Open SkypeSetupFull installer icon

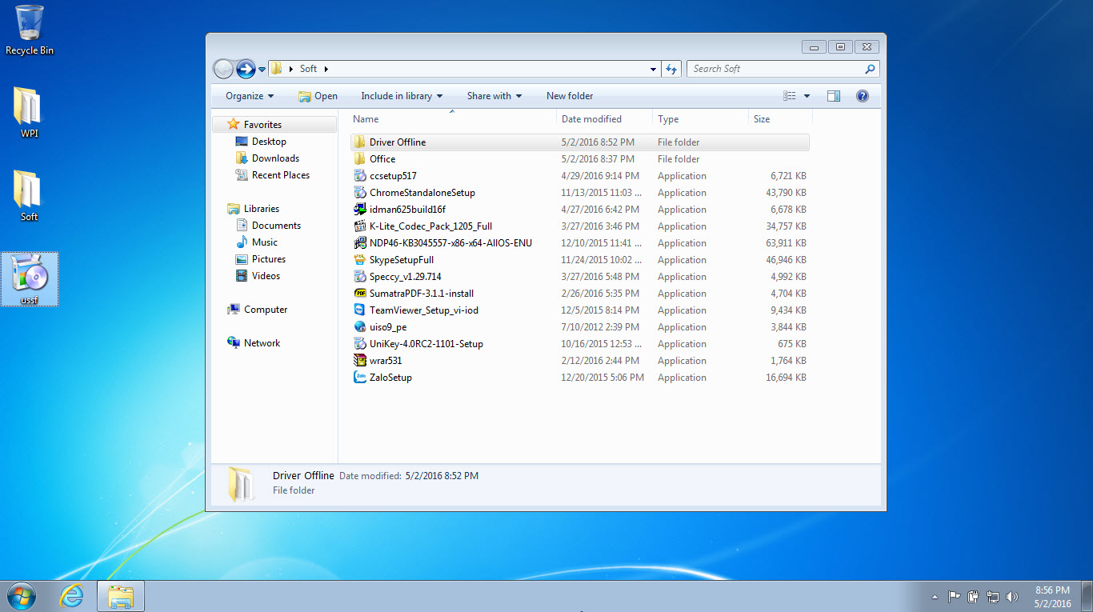401,259
